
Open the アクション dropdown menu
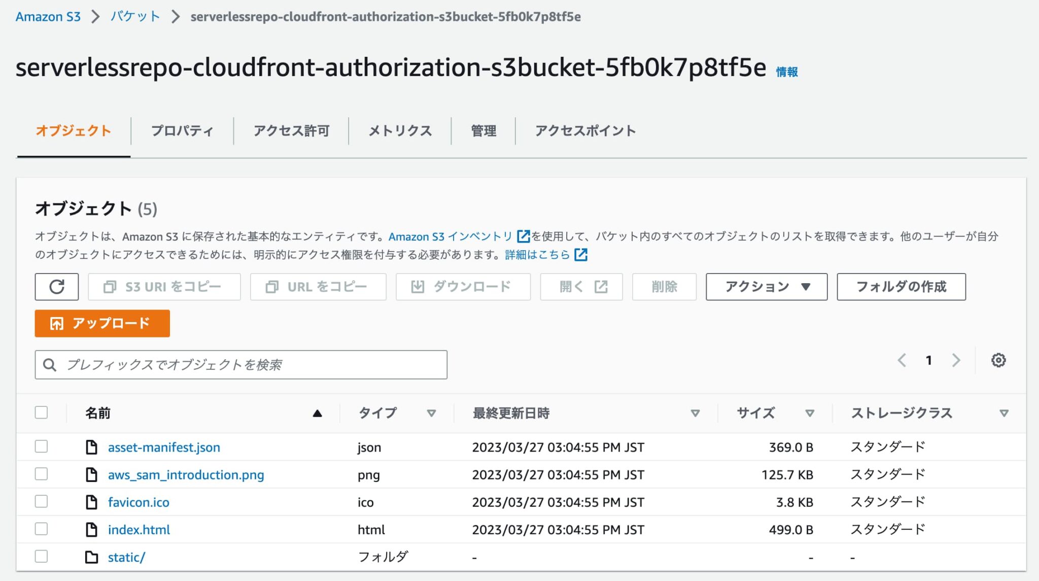click(765, 286)
